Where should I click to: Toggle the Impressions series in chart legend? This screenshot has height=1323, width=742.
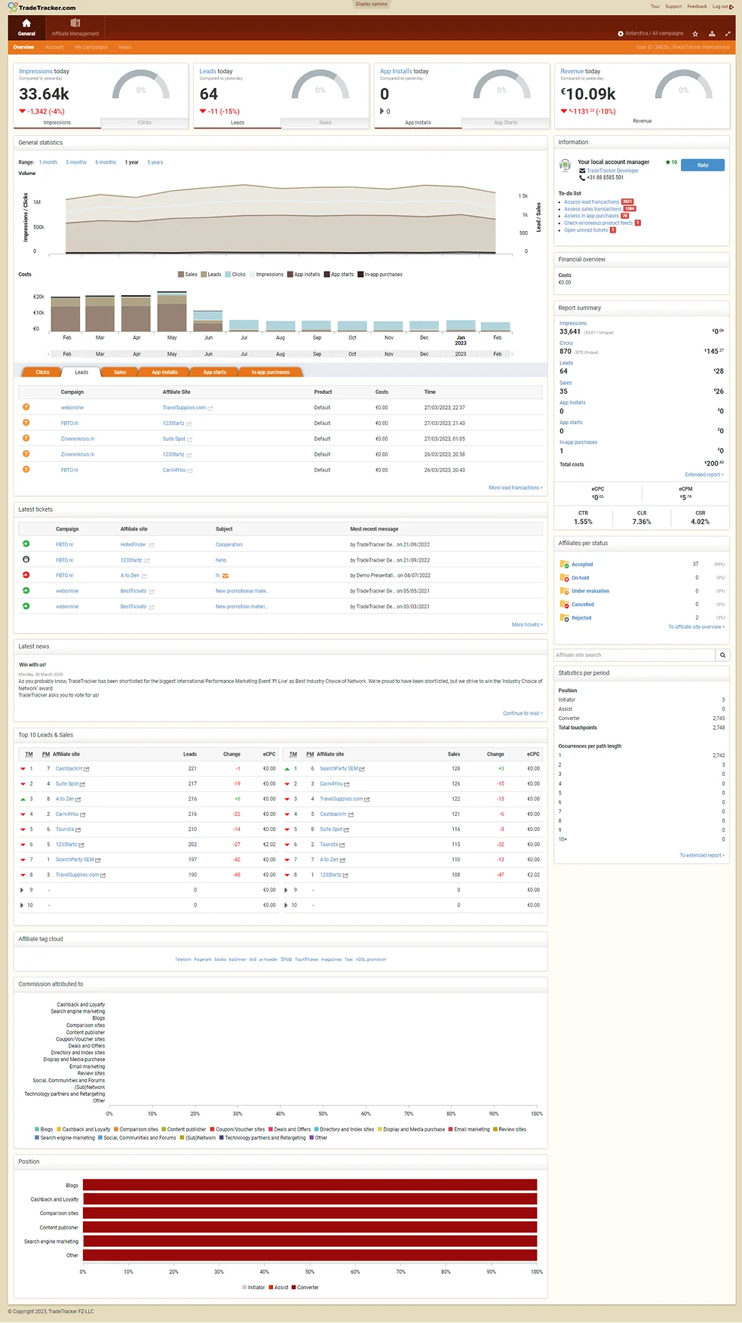pyautogui.click(x=266, y=275)
